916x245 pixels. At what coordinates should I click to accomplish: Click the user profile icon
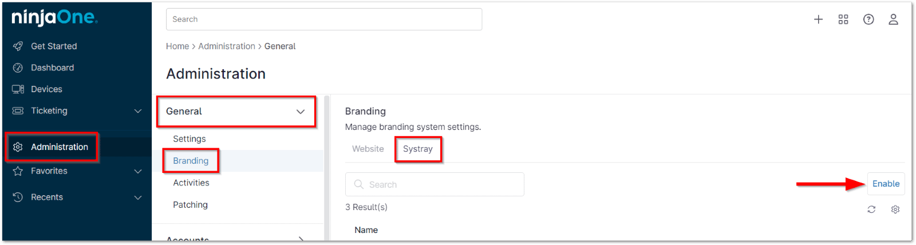pyautogui.click(x=893, y=19)
